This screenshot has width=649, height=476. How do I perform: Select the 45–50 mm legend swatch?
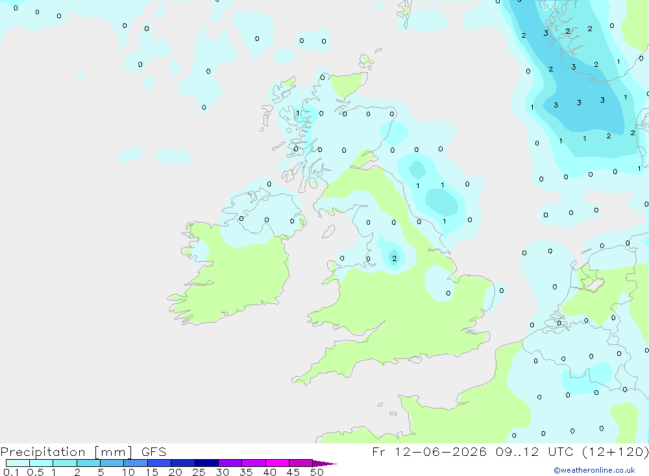coord(301,463)
